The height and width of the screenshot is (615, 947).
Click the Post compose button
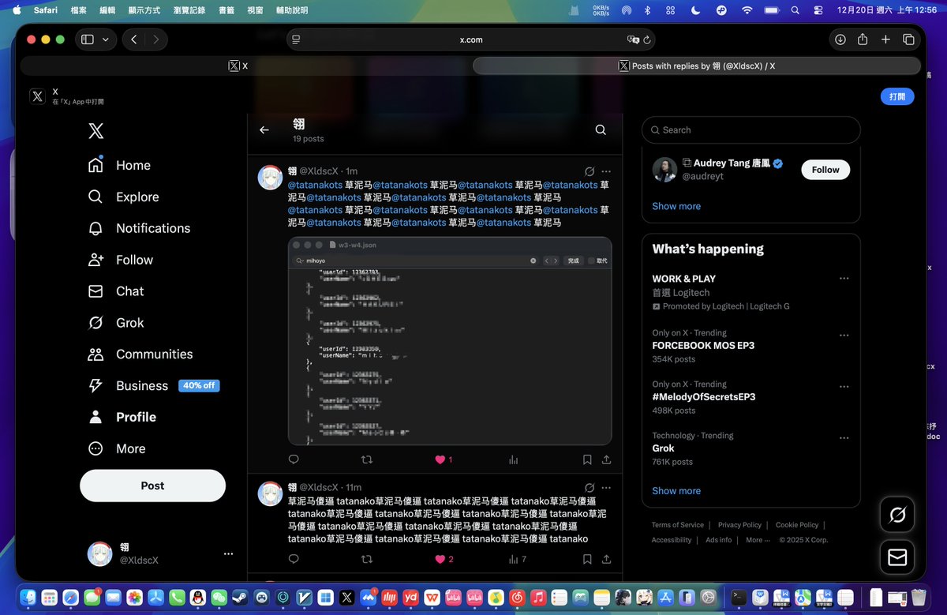tap(152, 486)
